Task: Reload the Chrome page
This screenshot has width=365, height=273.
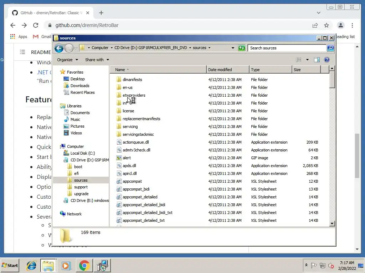Action: click(x=36, y=25)
